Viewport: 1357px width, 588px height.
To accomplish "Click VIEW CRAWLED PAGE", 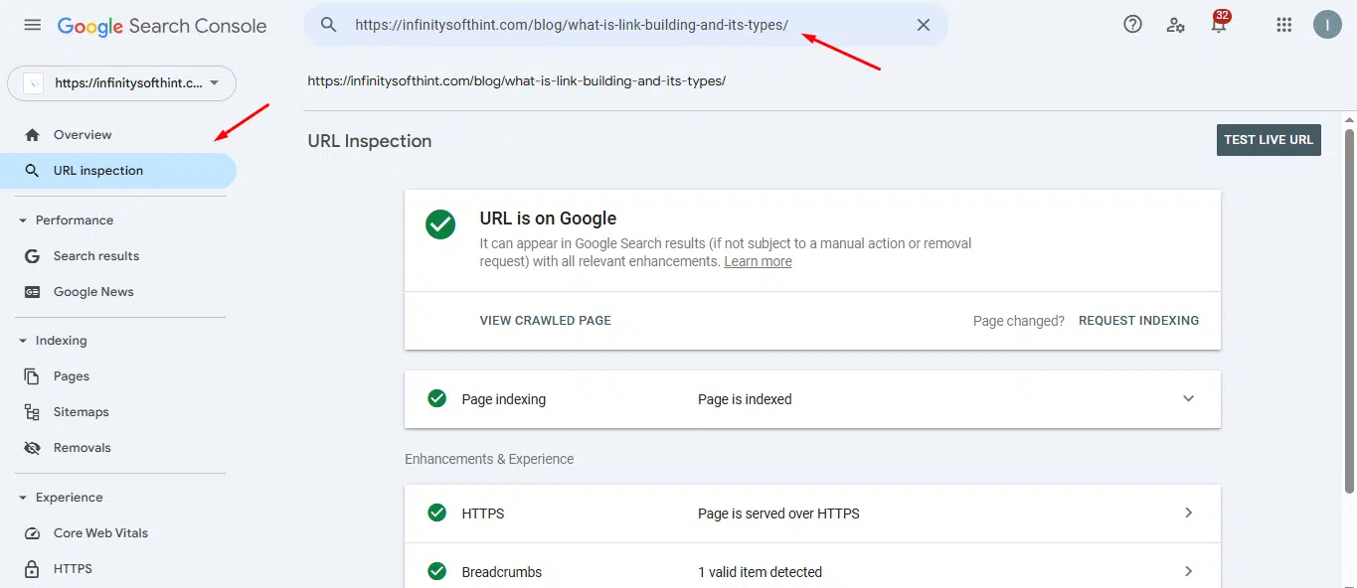I will tap(546, 321).
